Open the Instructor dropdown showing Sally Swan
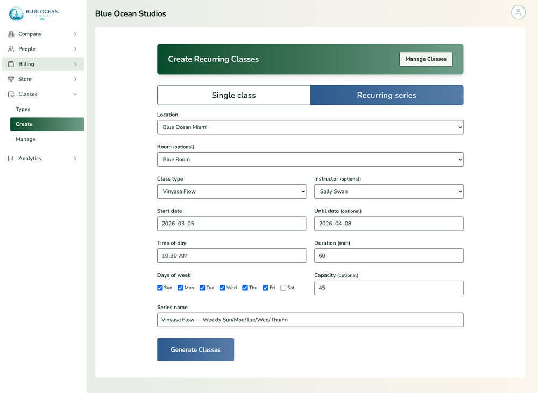Viewport: 538px width, 393px height. [389, 192]
